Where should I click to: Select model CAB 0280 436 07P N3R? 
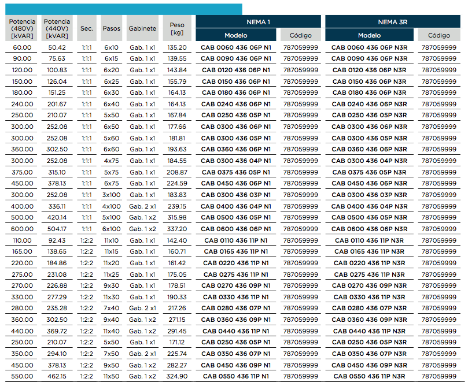click(369, 309)
